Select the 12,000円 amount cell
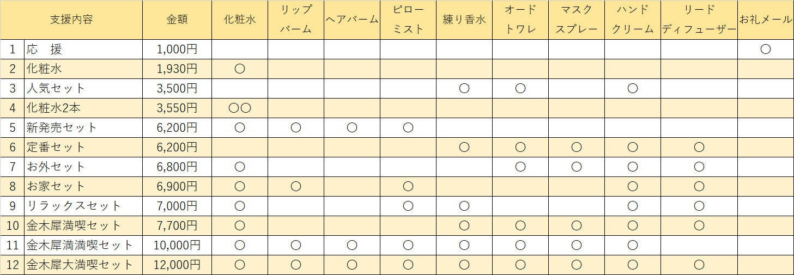The height and width of the screenshot is (275, 794). point(177,265)
